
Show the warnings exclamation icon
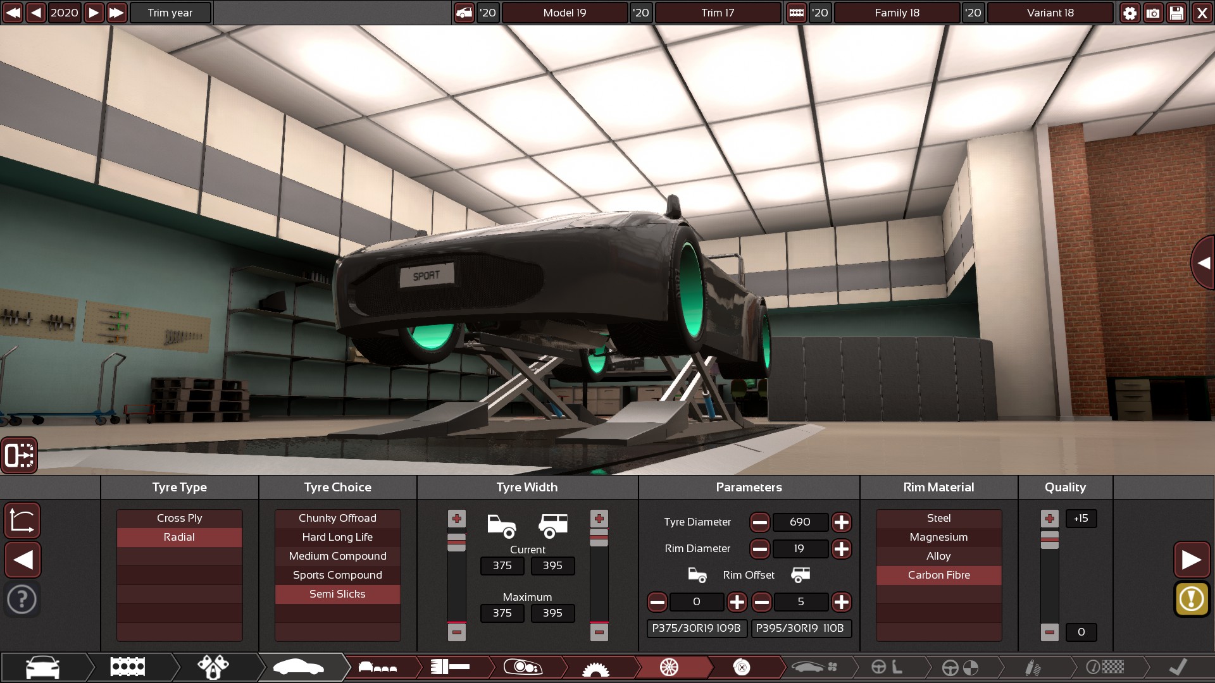tap(1192, 599)
